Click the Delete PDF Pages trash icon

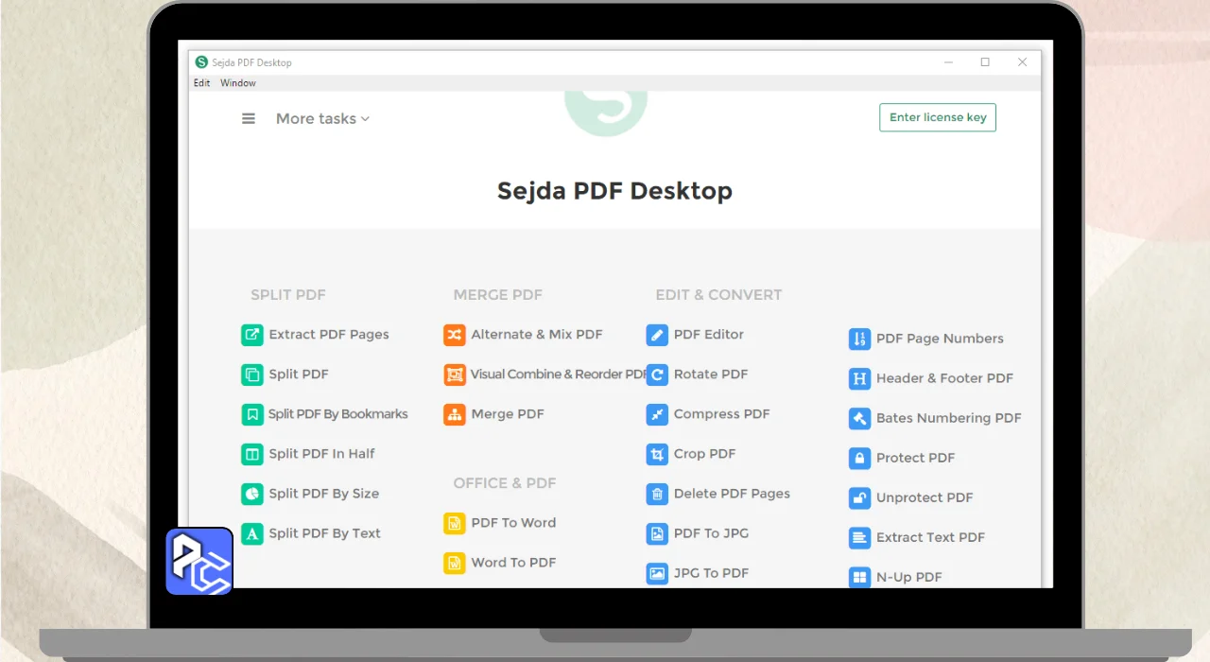(x=657, y=494)
